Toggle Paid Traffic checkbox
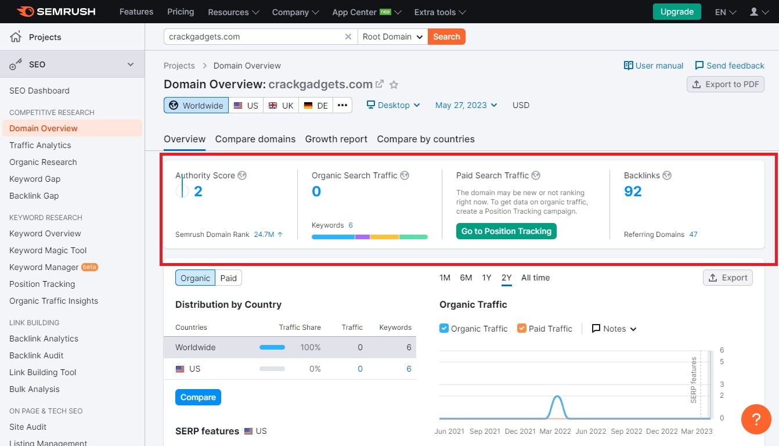This screenshot has width=779, height=446. click(522, 328)
